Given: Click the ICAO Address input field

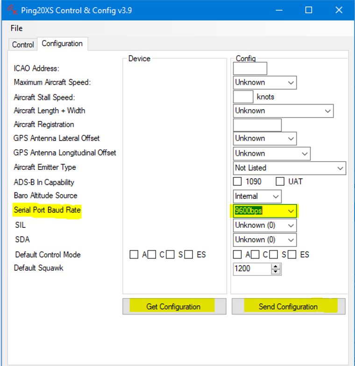Looking at the screenshot, I should coord(250,68).
